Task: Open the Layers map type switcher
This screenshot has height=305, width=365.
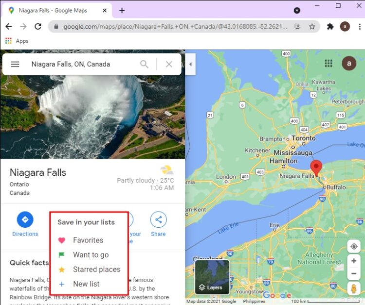Action: pyautogui.click(x=212, y=277)
